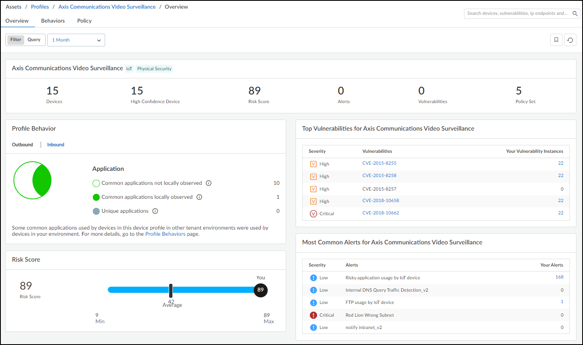Open the 1 Month time range dropdown

(x=76, y=40)
